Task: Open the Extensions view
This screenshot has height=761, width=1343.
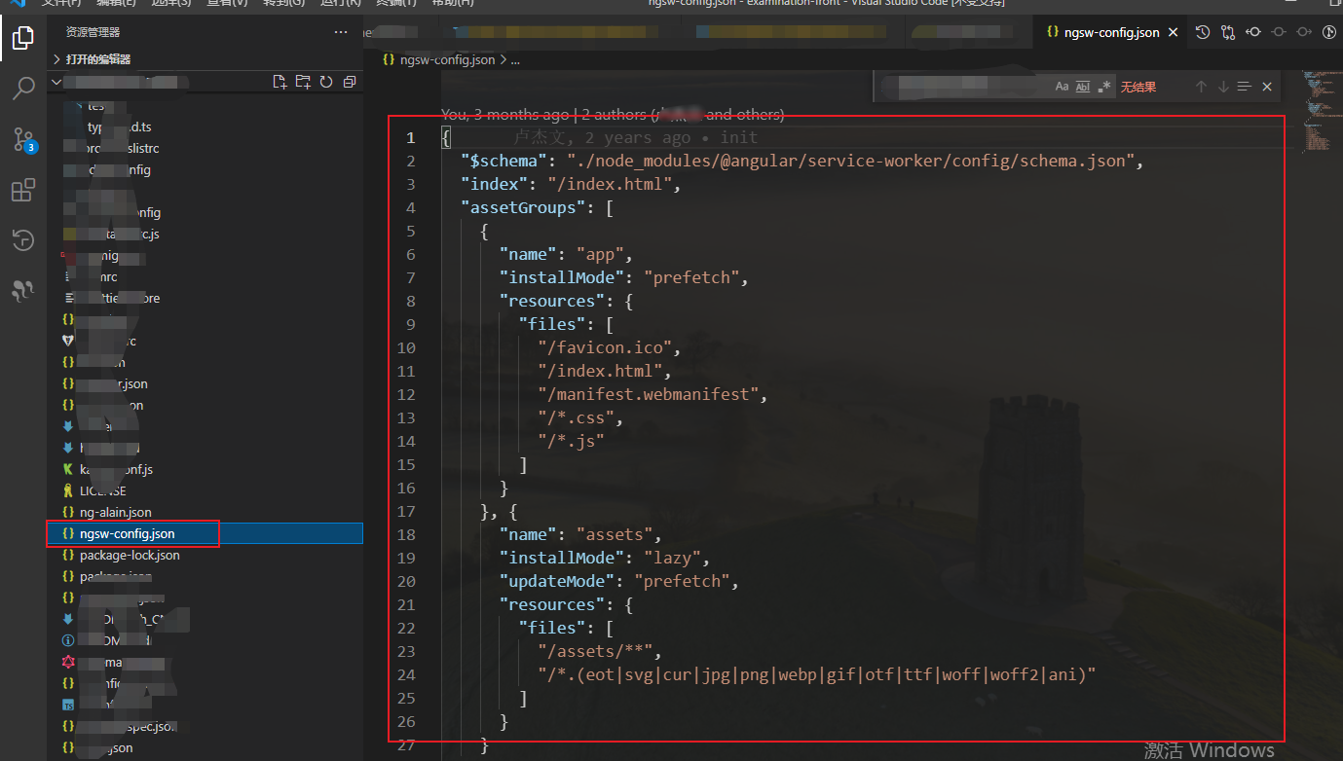Action: click(x=23, y=190)
